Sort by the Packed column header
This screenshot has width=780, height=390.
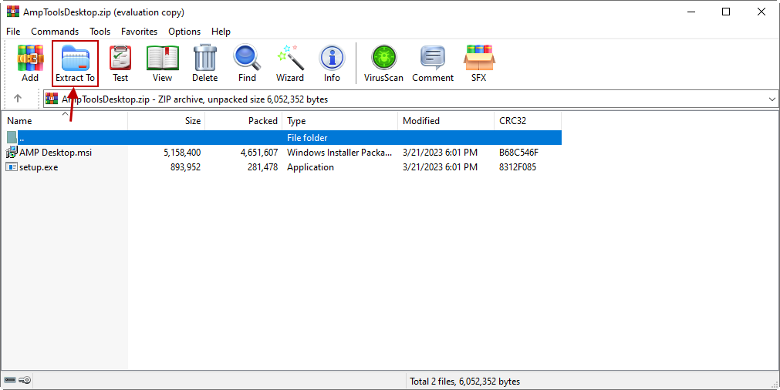(x=243, y=121)
